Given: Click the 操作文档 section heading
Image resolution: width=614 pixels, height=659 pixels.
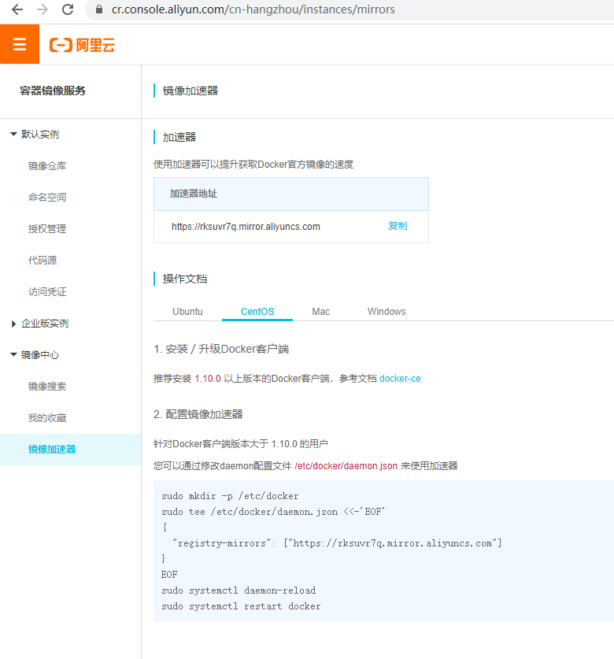Looking at the screenshot, I should (x=185, y=279).
